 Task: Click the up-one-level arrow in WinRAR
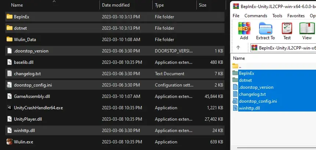tap(238, 48)
